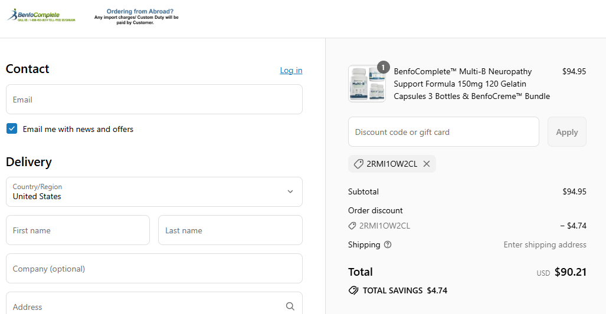
Task: Click the Apply discount button
Action: click(566, 132)
